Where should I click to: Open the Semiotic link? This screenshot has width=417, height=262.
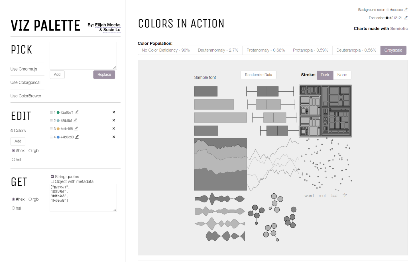tap(399, 28)
